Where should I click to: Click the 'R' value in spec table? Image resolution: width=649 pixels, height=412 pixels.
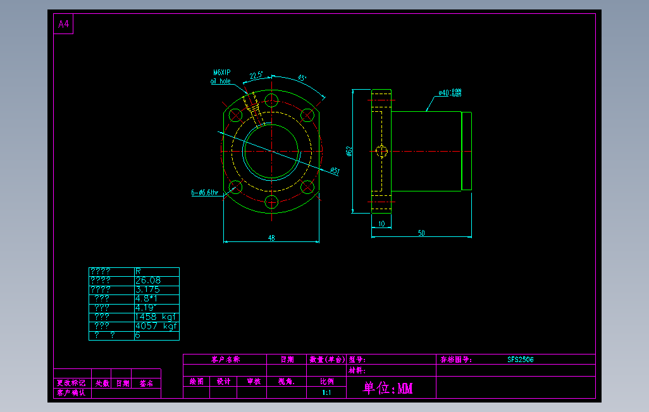139,271
